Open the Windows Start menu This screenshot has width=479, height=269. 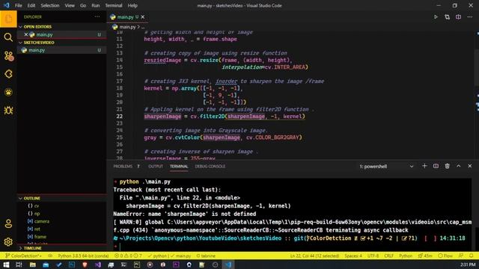click(6, 265)
